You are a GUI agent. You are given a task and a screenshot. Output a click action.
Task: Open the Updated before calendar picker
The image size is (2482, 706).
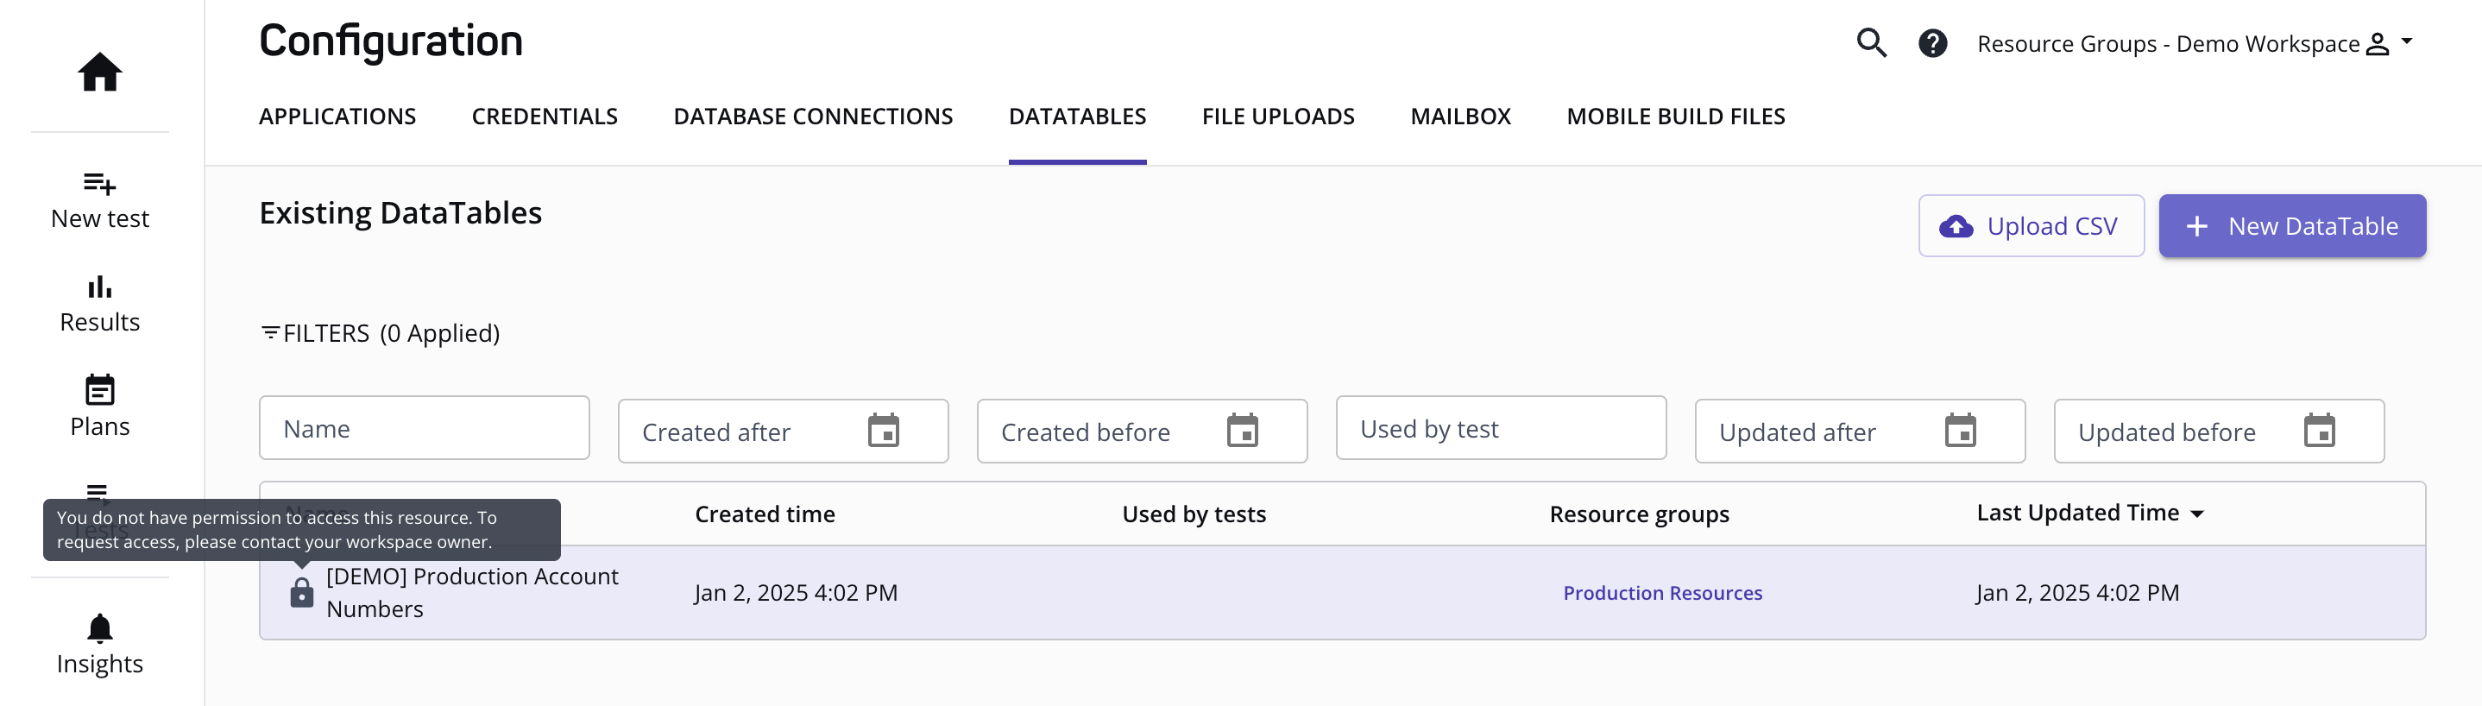(x=2318, y=431)
